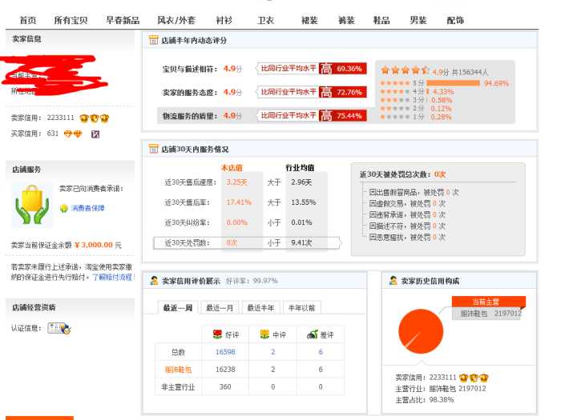The image size is (577, 420).
Task: Open the 16598 total positive reviews link
Action: pyautogui.click(x=225, y=352)
